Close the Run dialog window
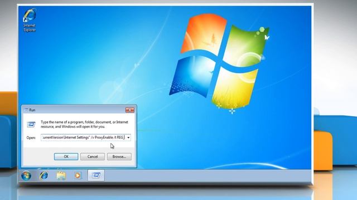The width and height of the screenshot is (357, 200). pos(130,110)
